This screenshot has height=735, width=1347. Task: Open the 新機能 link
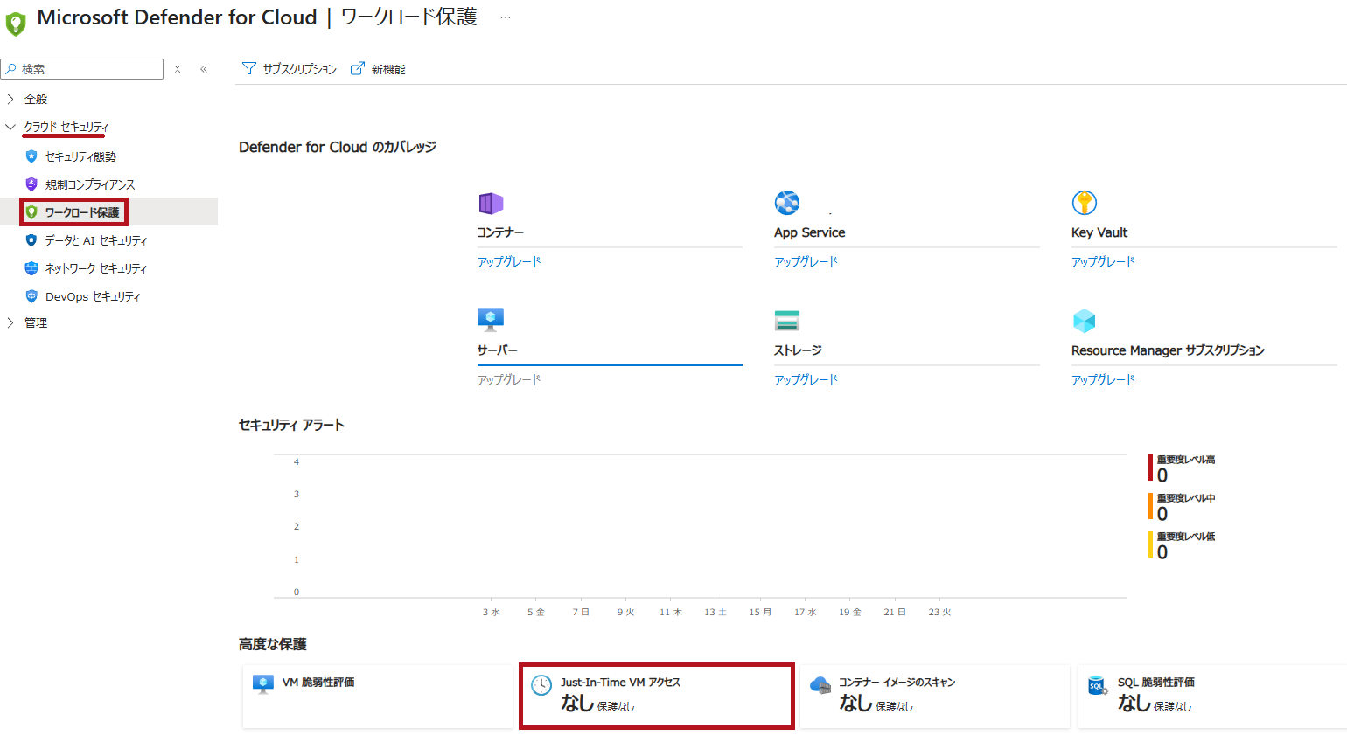[385, 68]
